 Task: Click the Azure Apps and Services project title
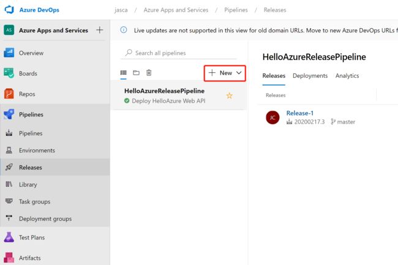coord(53,30)
